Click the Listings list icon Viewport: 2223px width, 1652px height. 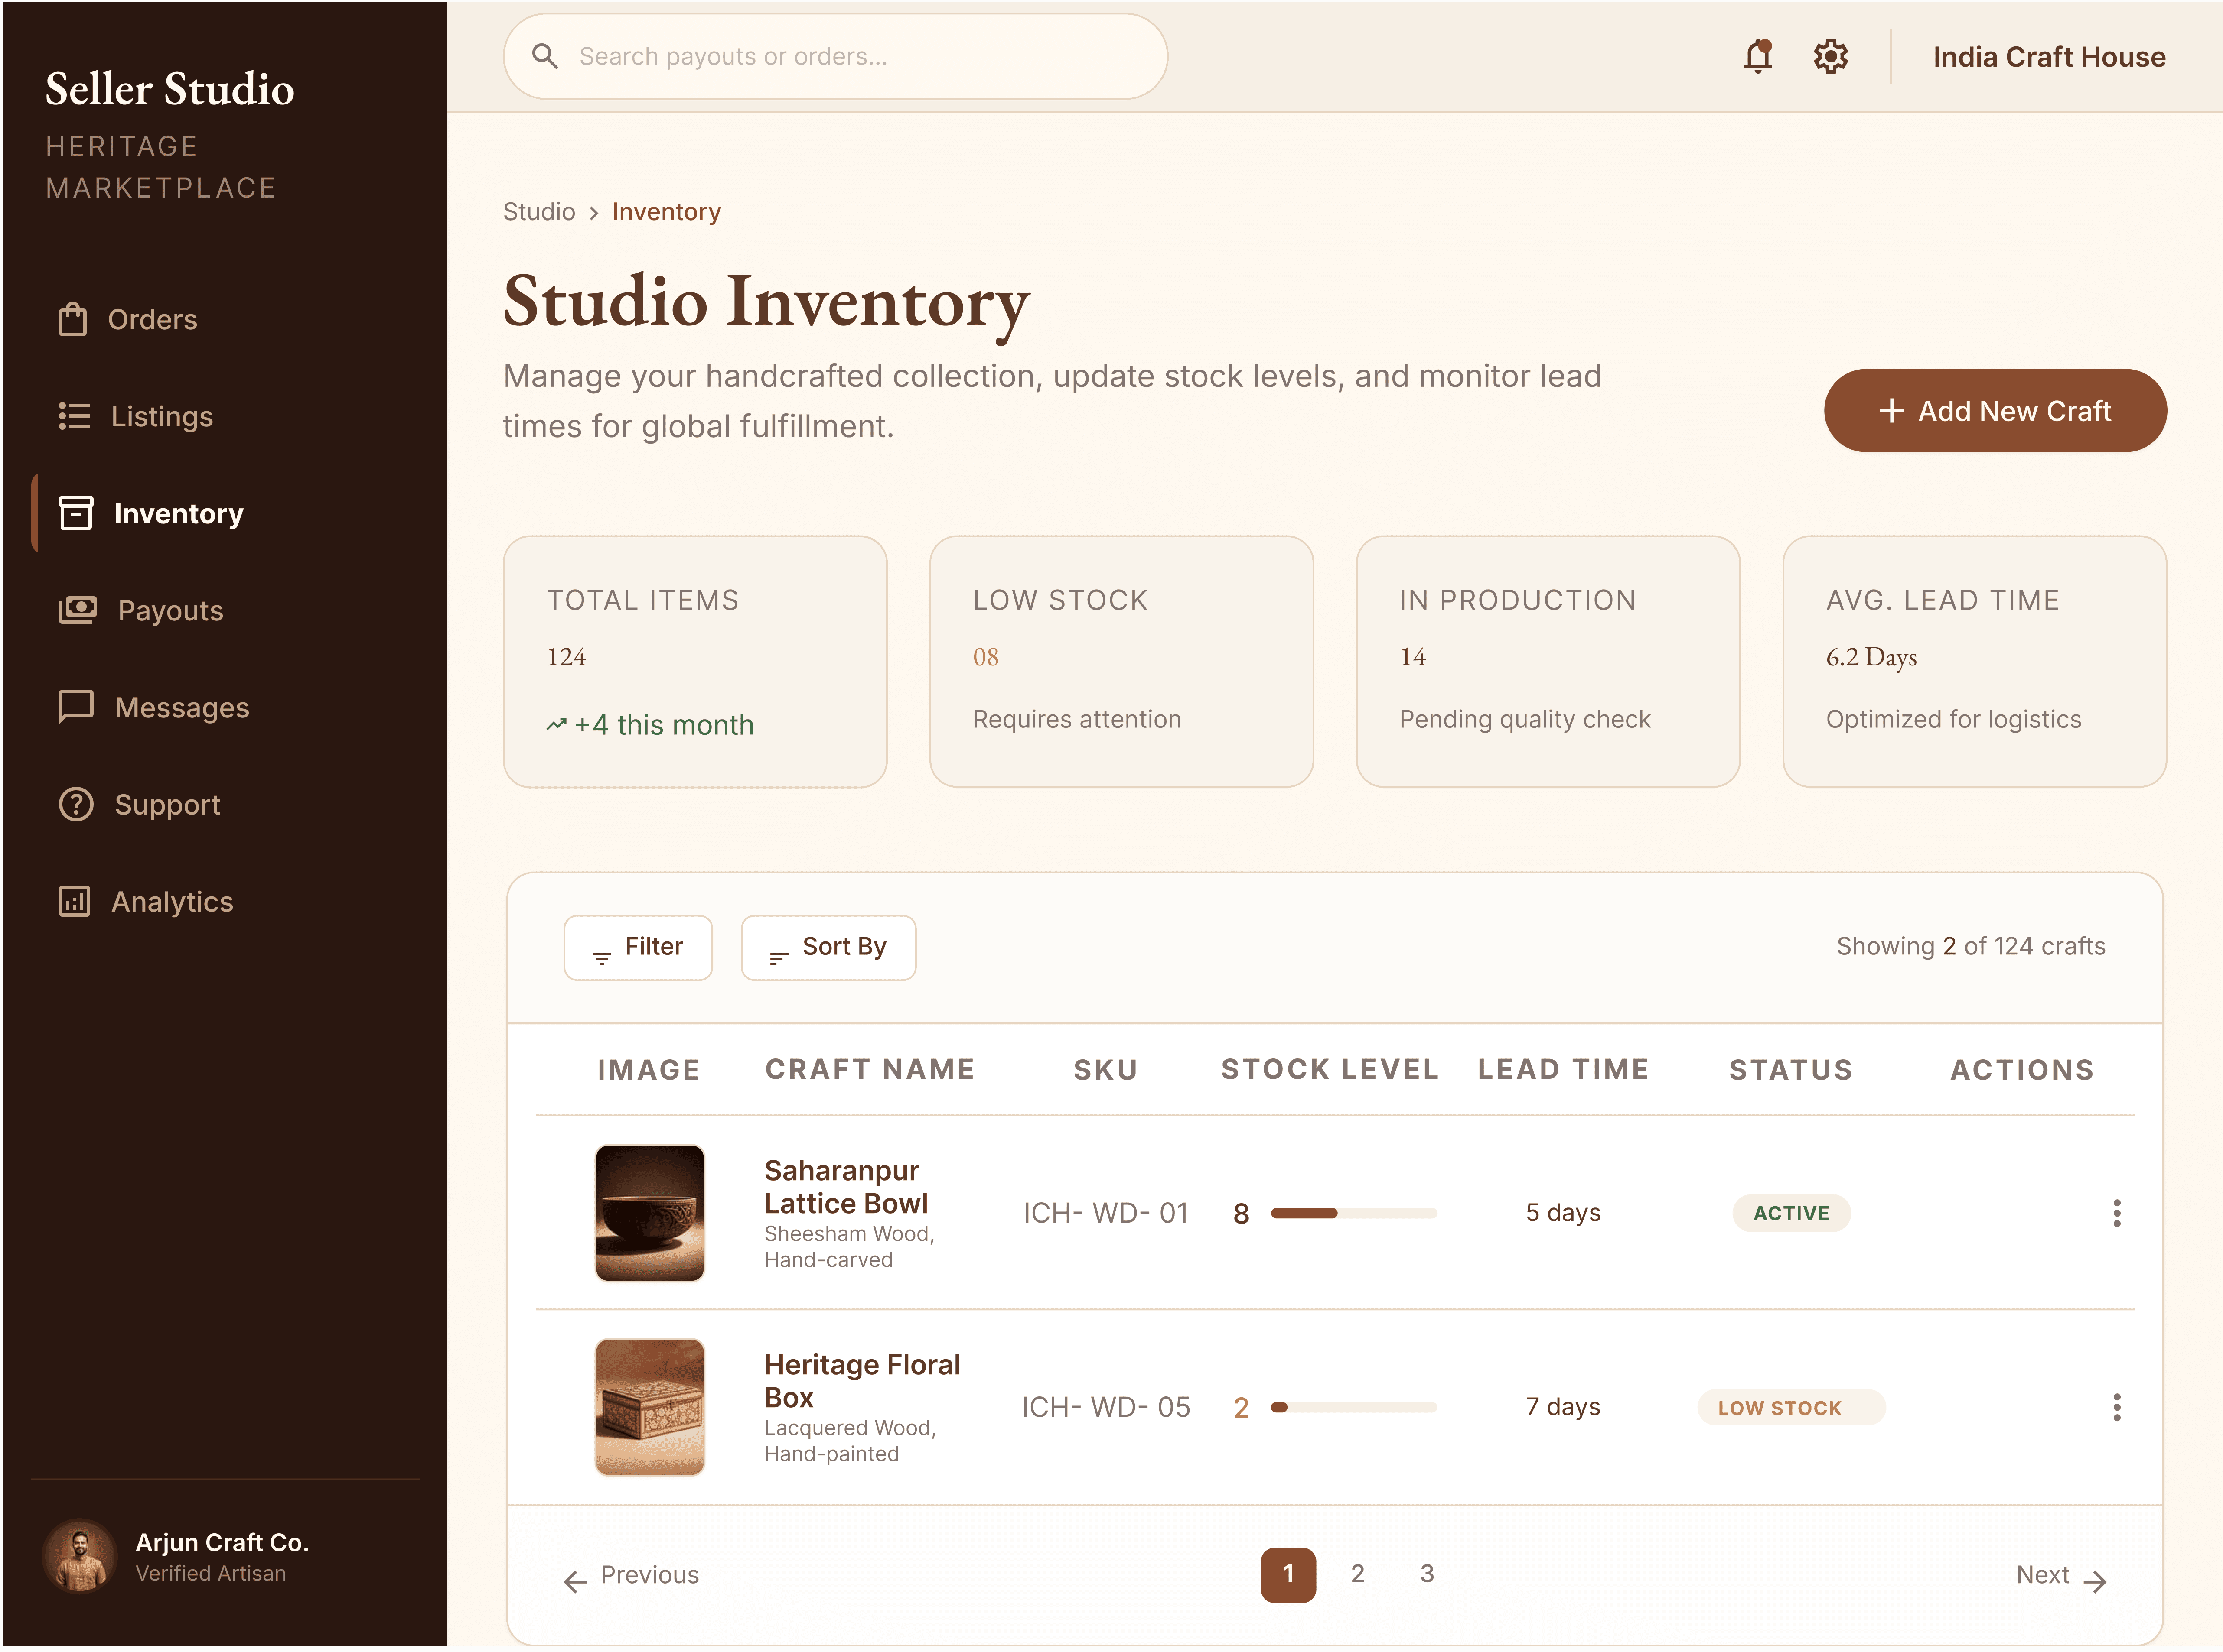(x=74, y=416)
